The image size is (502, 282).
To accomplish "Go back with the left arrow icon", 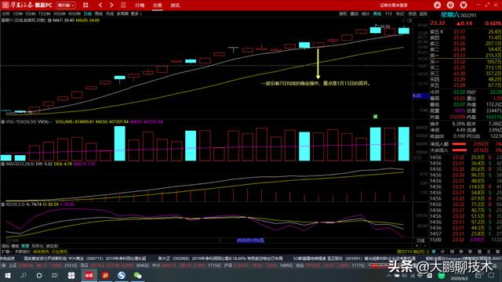I will point(100,5).
